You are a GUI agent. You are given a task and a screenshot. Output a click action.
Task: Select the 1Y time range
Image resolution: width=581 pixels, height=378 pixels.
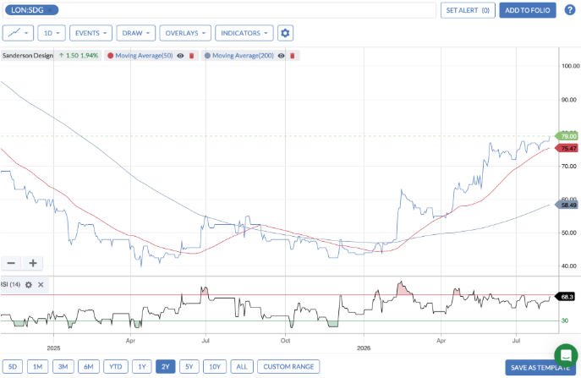(142, 366)
